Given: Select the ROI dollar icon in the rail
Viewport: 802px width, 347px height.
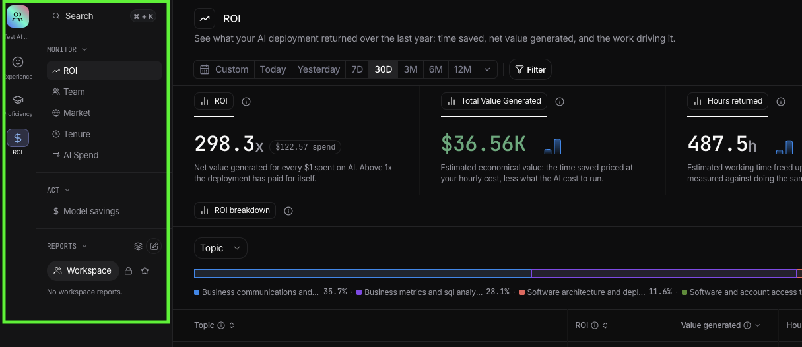Looking at the screenshot, I should (x=18, y=138).
